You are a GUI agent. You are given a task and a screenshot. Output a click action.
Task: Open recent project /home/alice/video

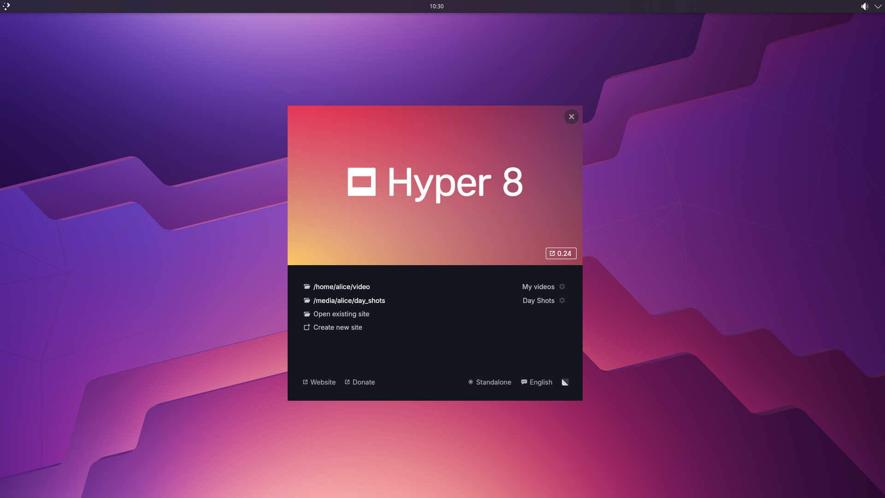pos(341,286)
